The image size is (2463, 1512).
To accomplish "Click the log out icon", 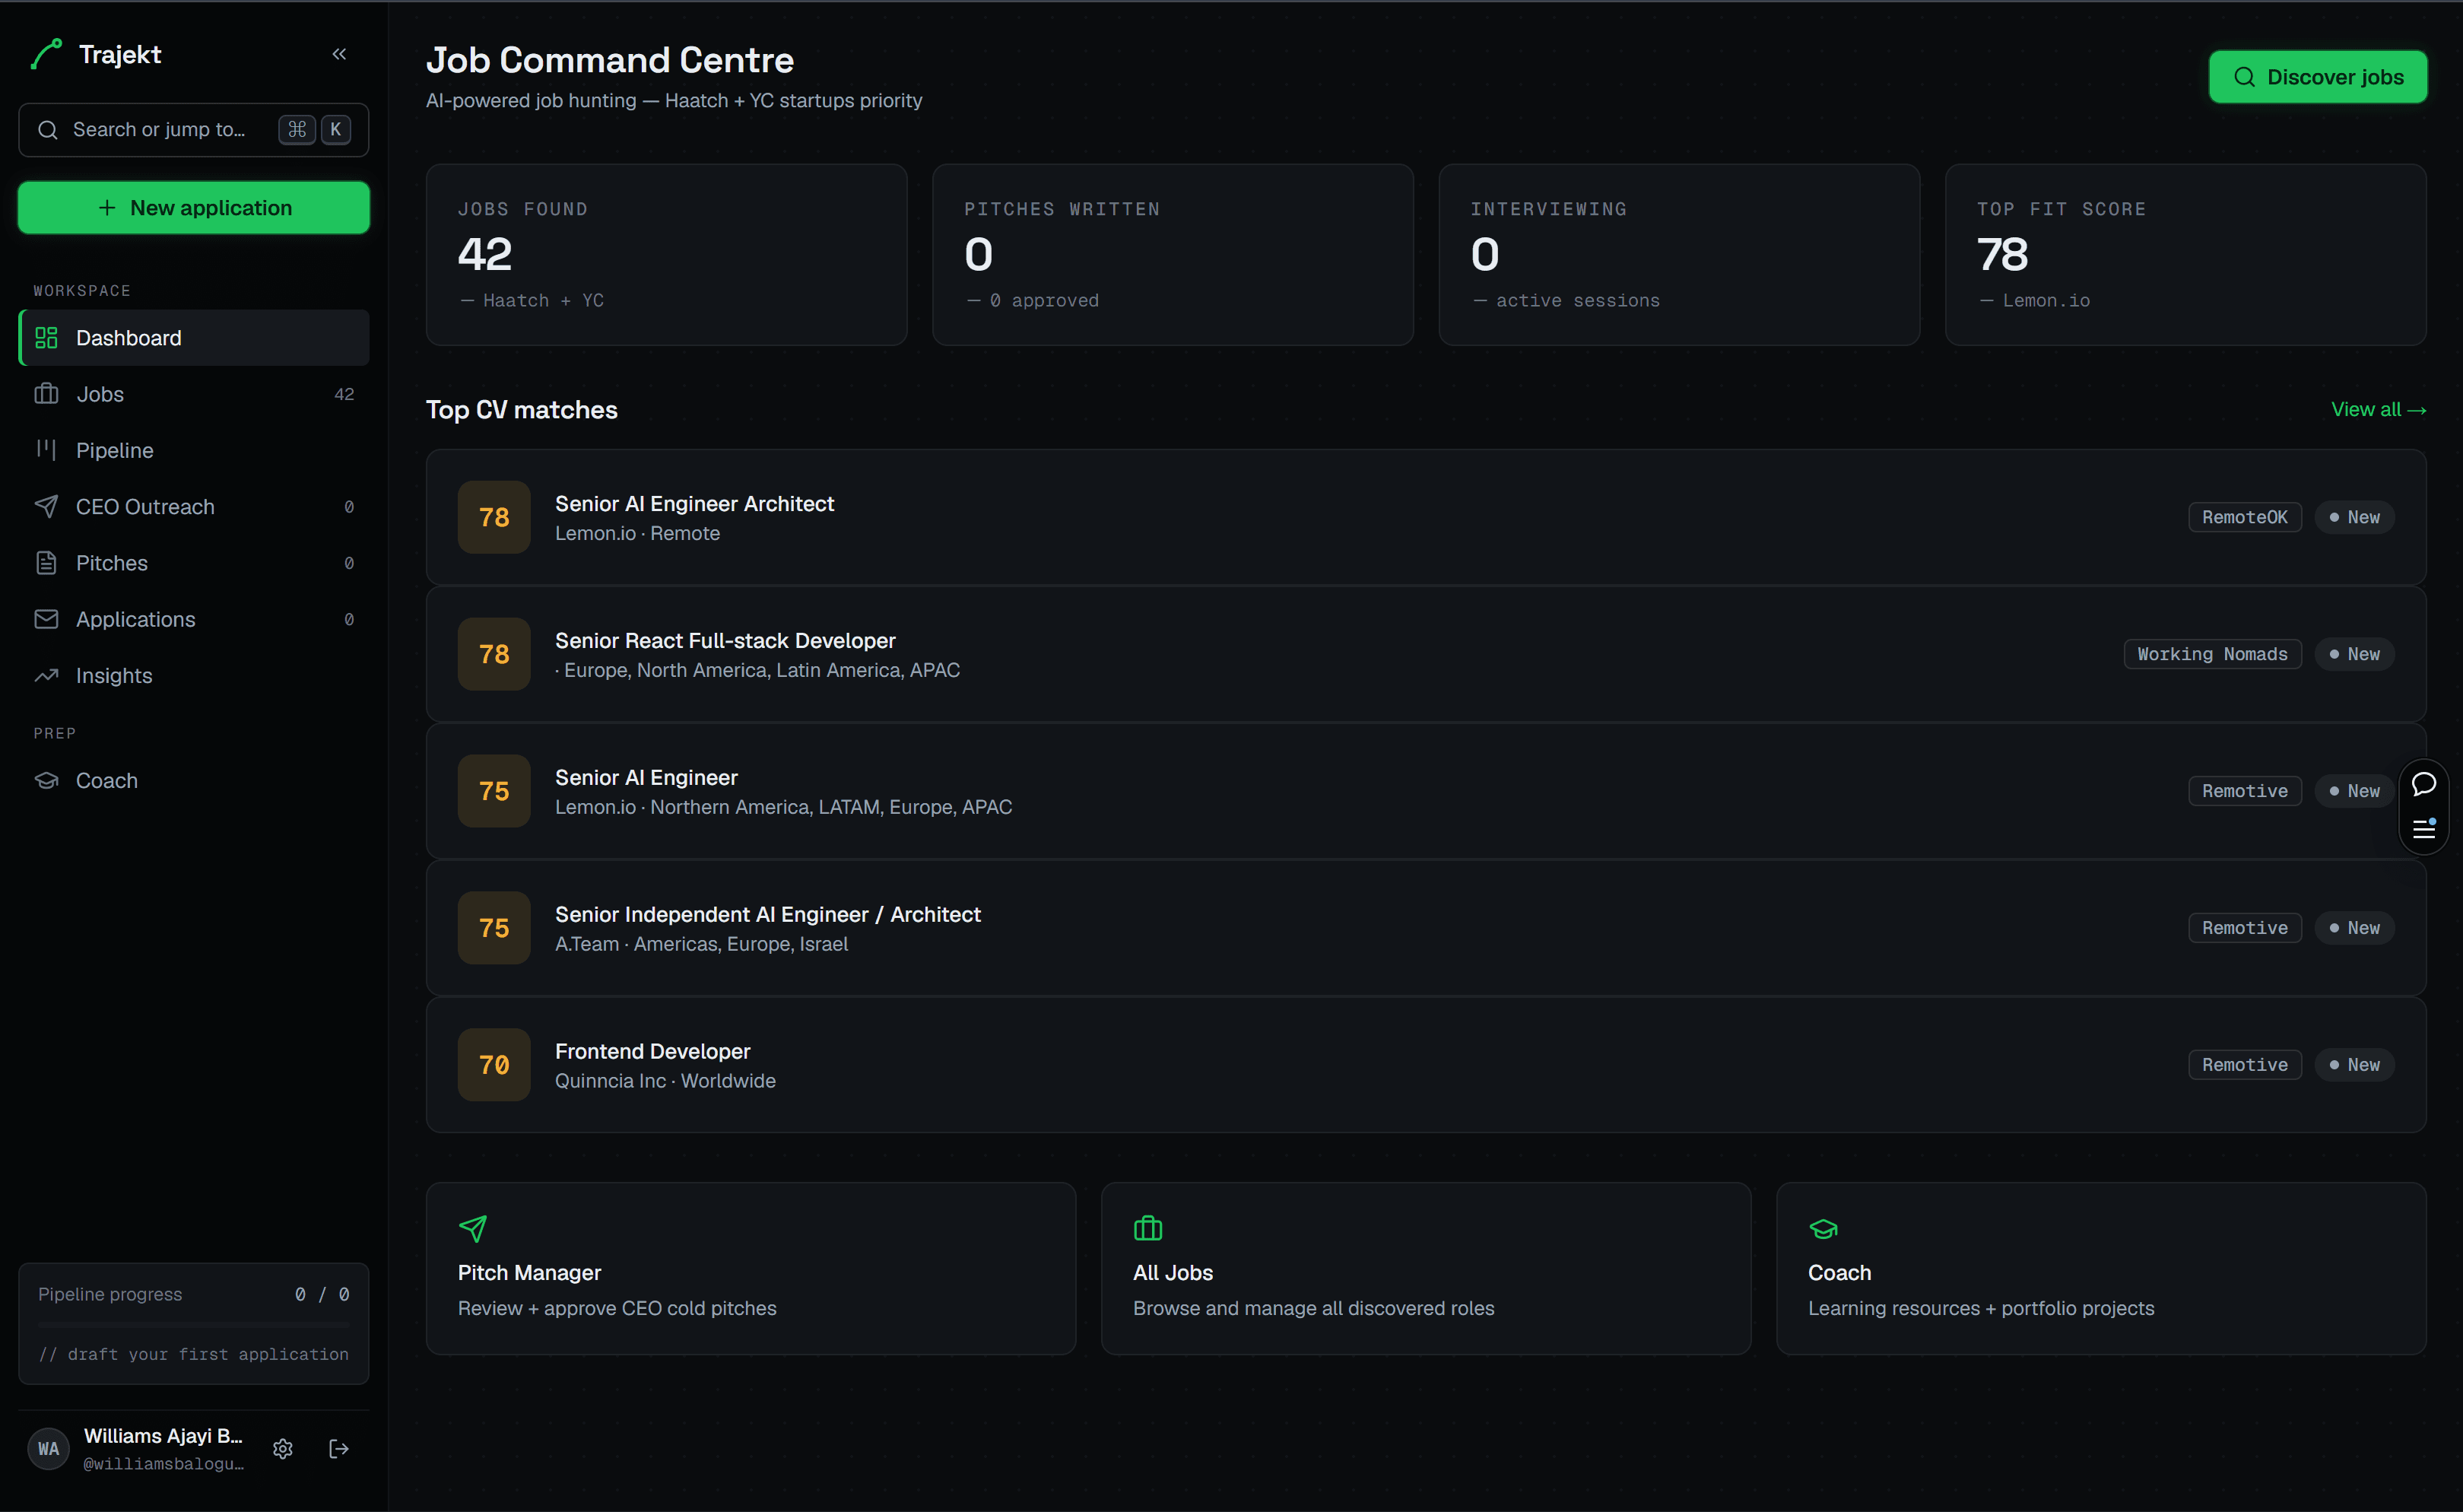I will 339,1449.
